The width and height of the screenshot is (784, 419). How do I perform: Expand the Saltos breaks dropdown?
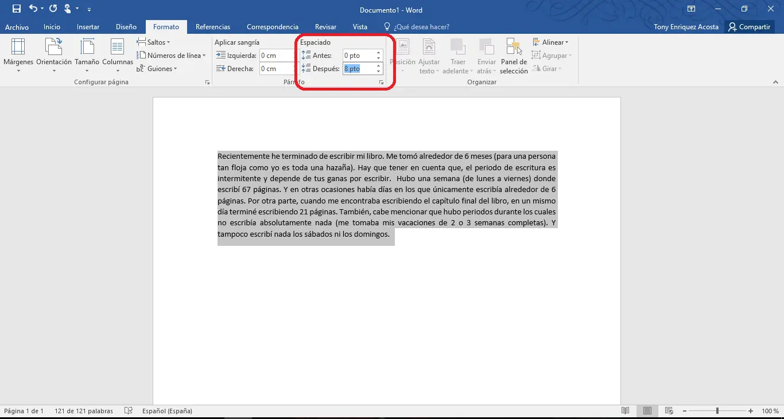pyautogui.click(x=153, y=42)
